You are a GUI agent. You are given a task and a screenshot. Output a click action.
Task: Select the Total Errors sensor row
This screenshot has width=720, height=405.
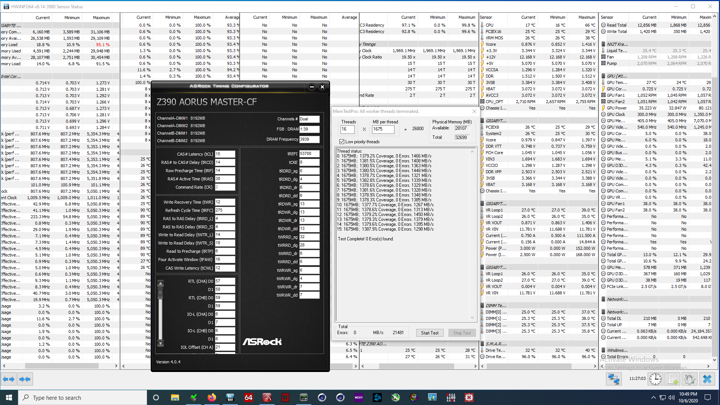click(x=656, y=357)
